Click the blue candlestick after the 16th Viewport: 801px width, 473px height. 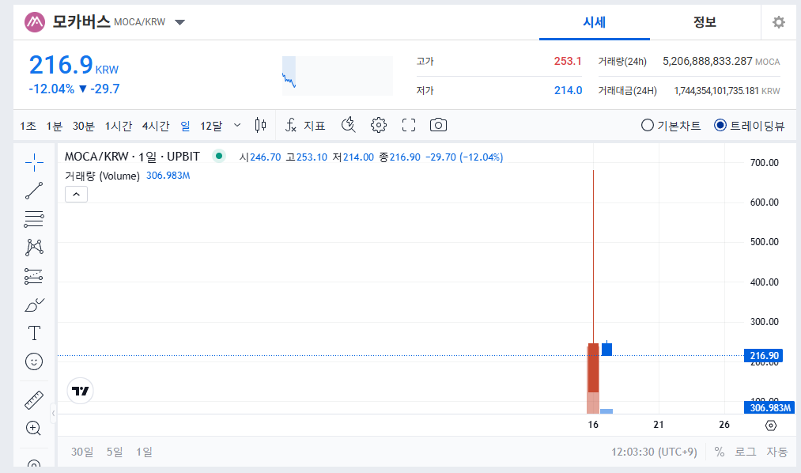[607, 350]
